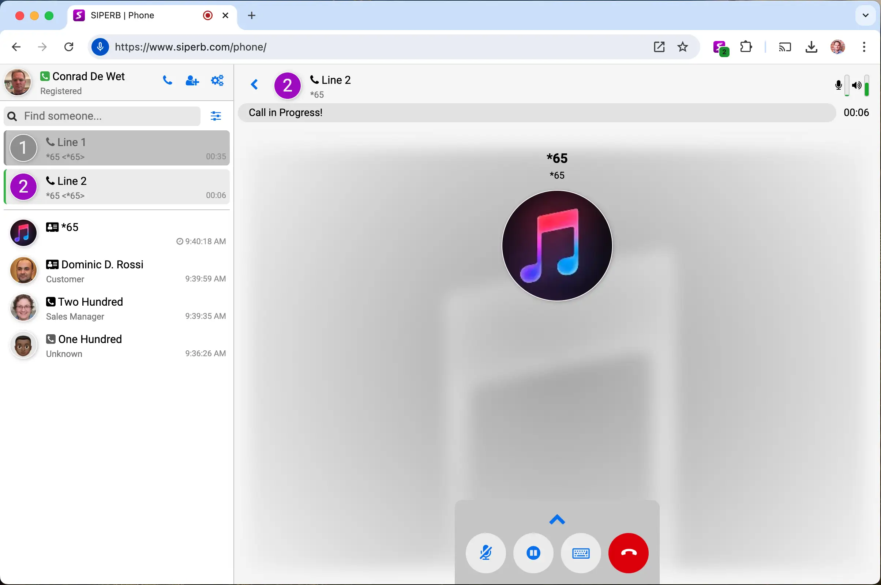881x585 pixels.
Task: Click the 00:35 Line 1 timer
Action: pos(216,157)
